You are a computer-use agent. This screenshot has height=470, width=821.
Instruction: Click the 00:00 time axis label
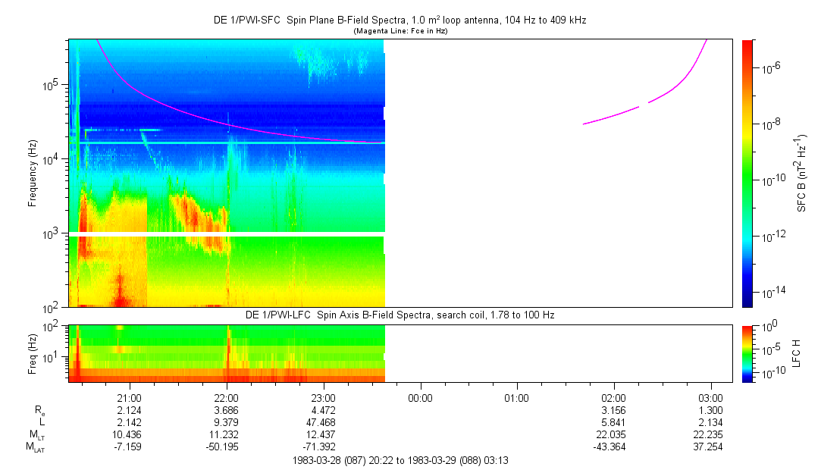(420, 397)
